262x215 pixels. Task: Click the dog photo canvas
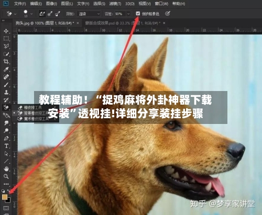point(140,125)
